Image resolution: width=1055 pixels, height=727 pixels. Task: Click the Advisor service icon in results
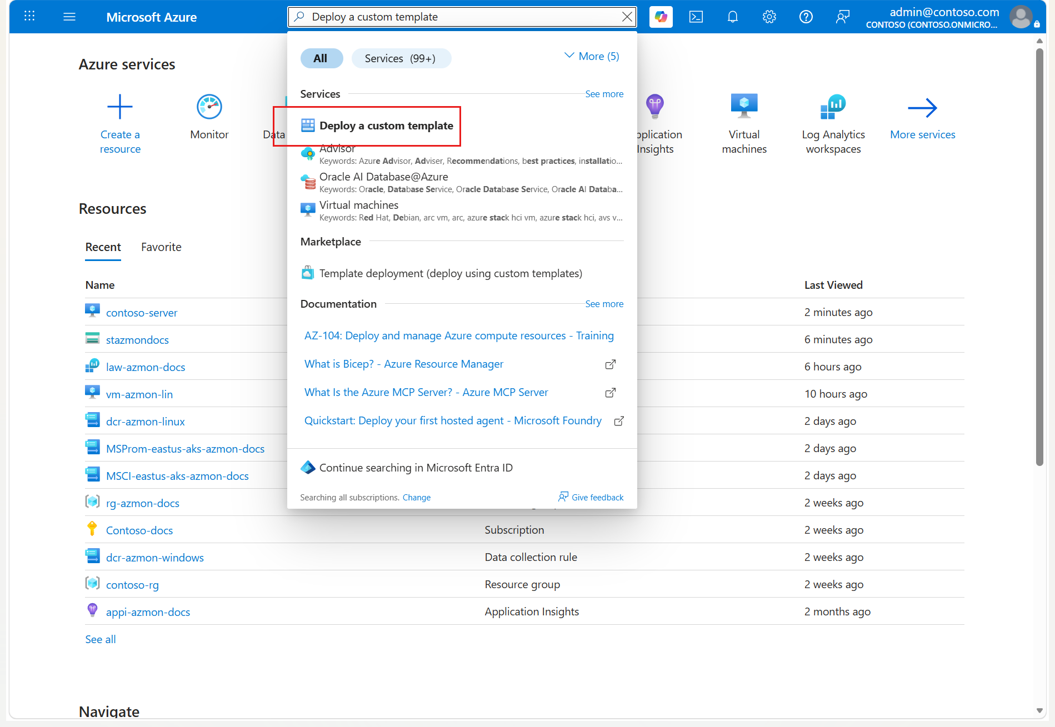pos(308,154)
